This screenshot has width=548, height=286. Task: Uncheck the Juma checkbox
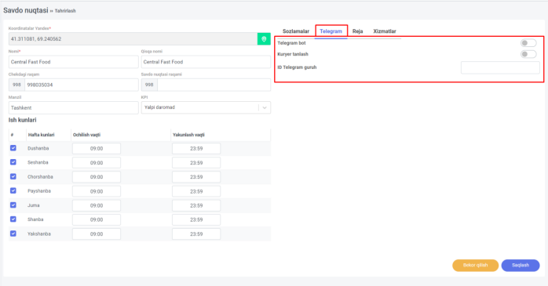click(13, 205)
